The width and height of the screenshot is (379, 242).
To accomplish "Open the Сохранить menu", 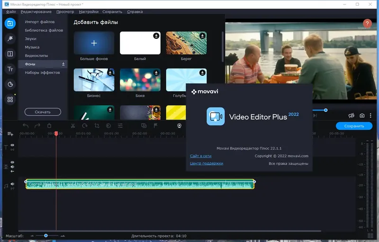I will 112,11.
